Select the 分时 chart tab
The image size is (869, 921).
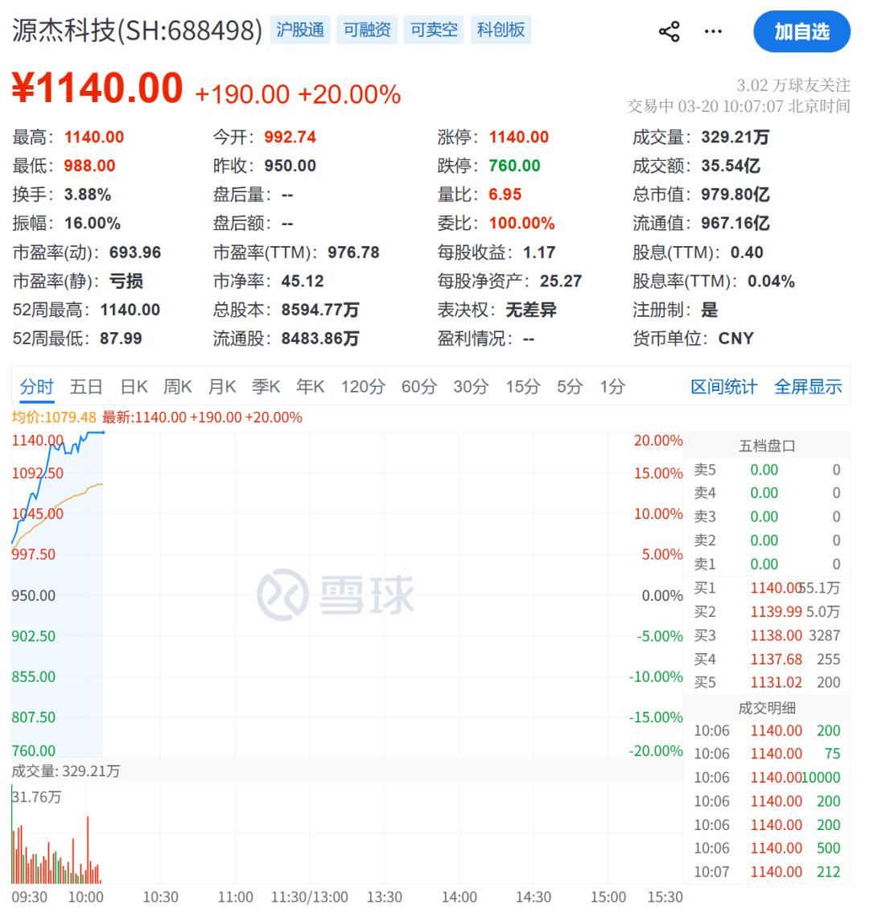coord(36,386)
